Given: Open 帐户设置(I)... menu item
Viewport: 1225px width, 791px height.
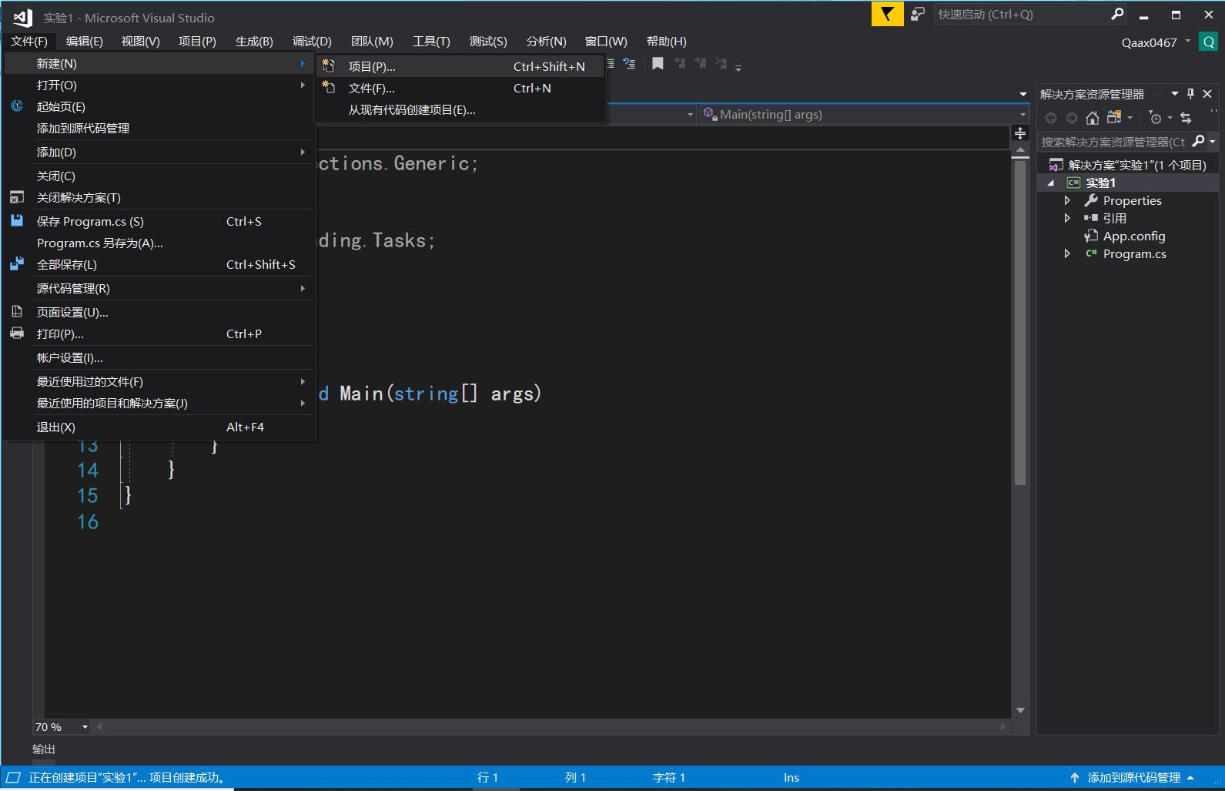Looking at the screenshot, I should coord(159,357).
